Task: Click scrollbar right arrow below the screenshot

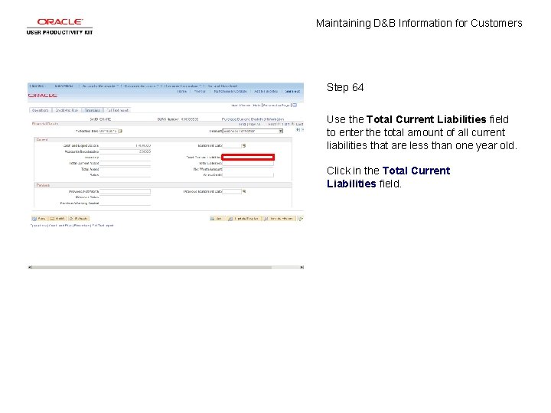Action: (302, 267)
